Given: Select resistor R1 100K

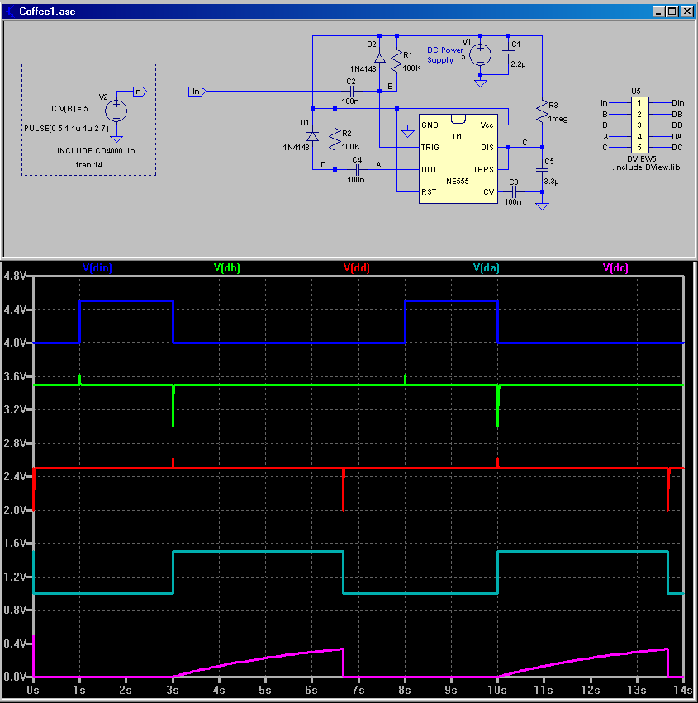Looking at the screenshot, I should (396, 61).
